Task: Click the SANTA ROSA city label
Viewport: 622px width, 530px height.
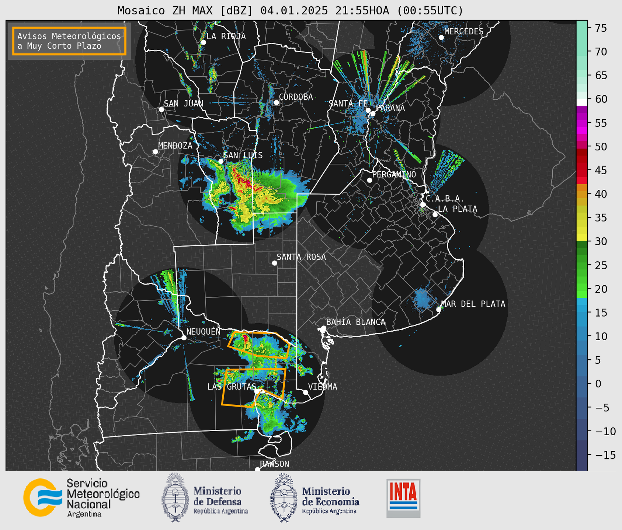Action: click(301, 257)
